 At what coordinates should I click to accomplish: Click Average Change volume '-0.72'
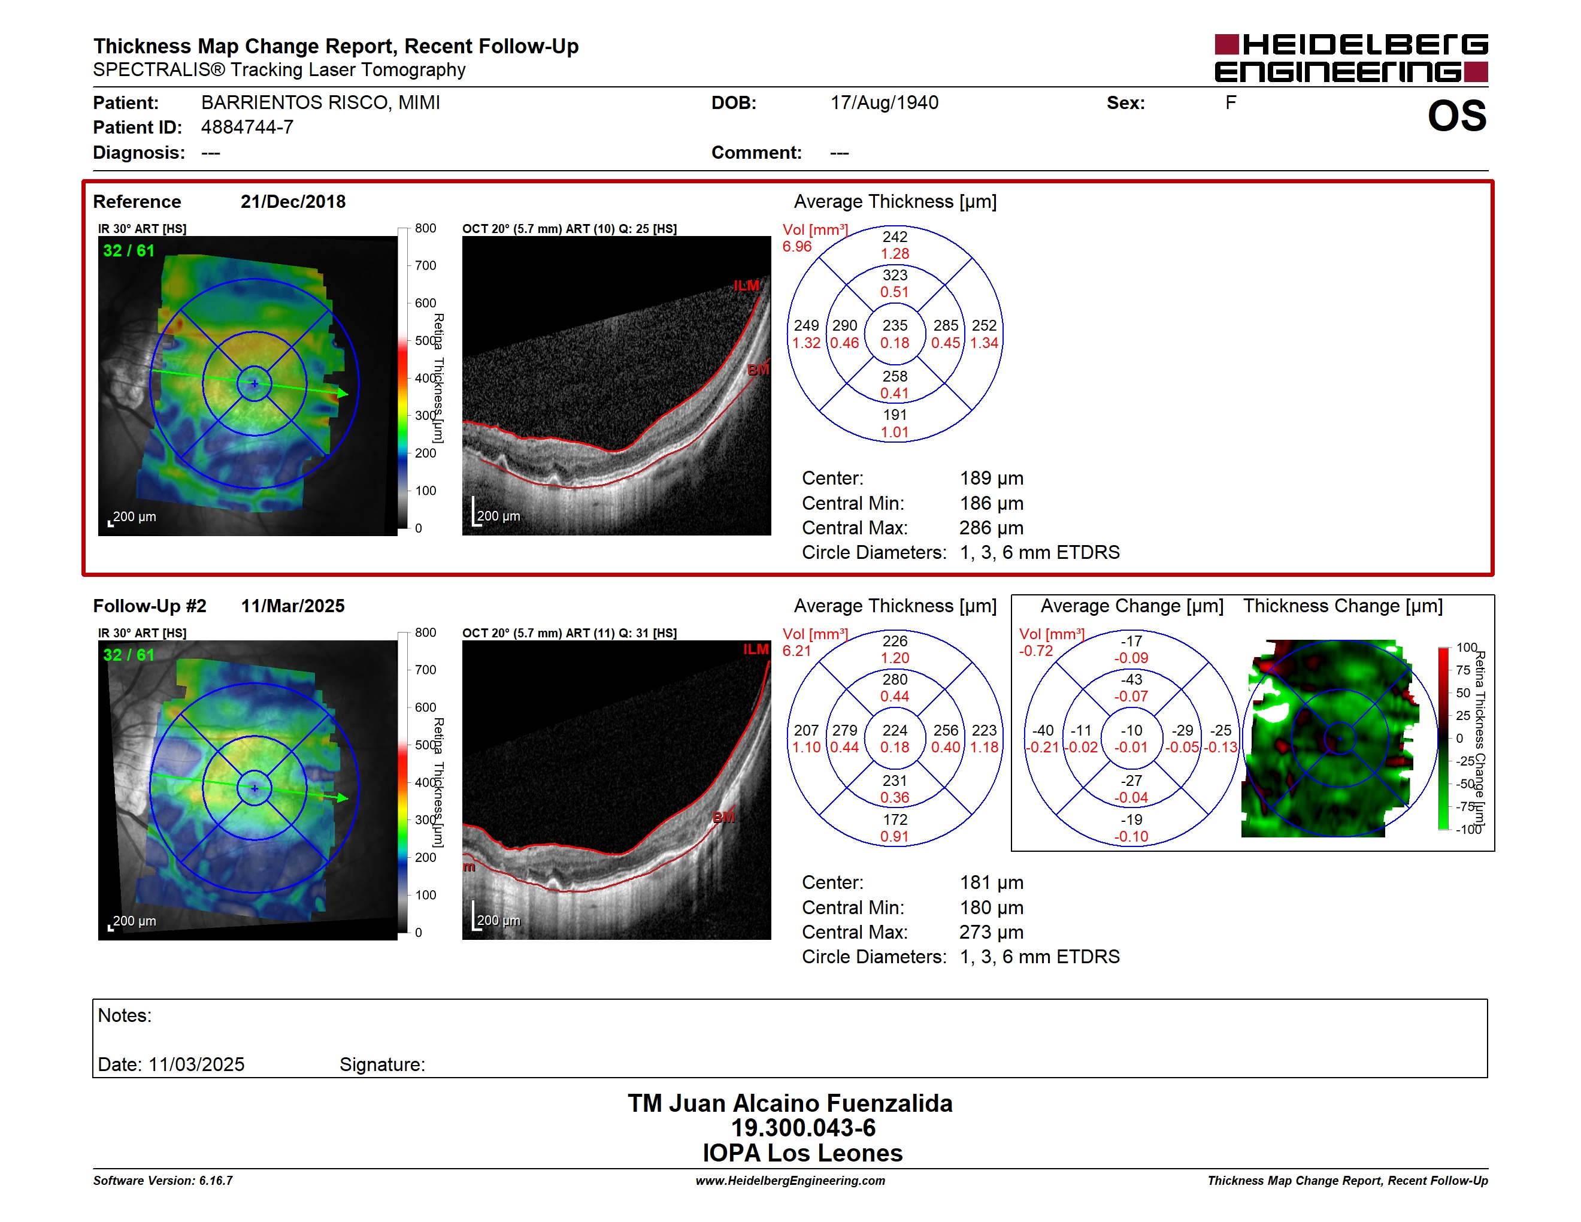click(x=1036, y=651)
